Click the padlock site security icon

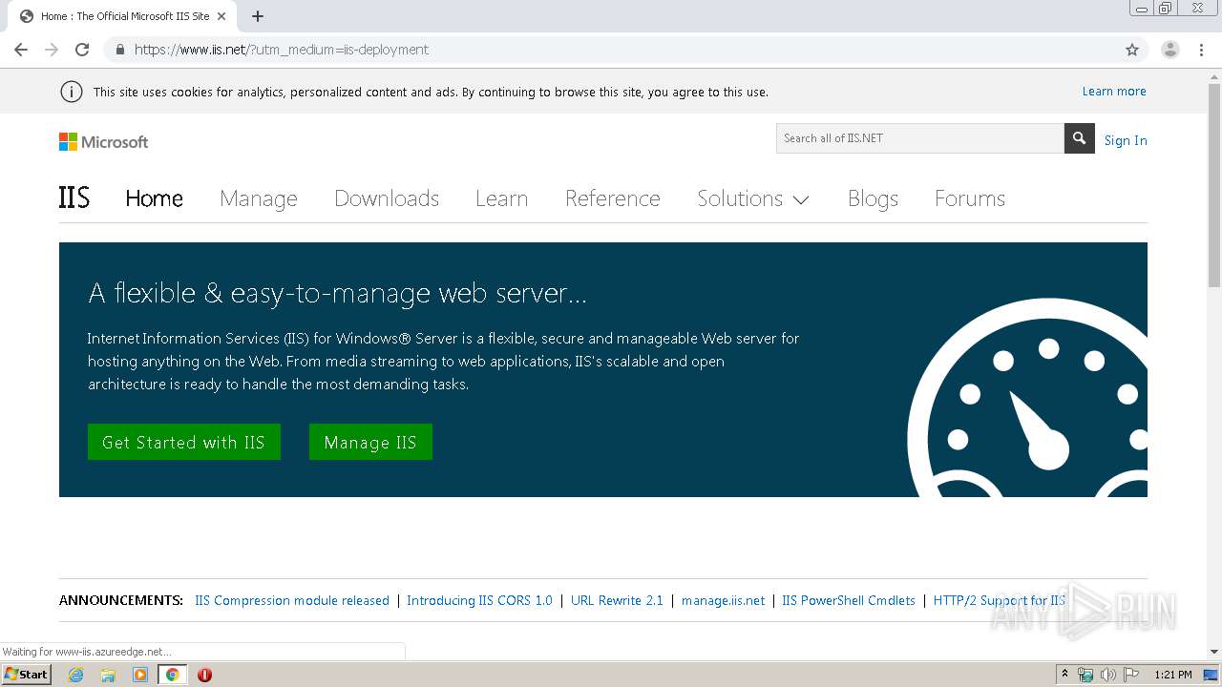(x=119, y=50)
